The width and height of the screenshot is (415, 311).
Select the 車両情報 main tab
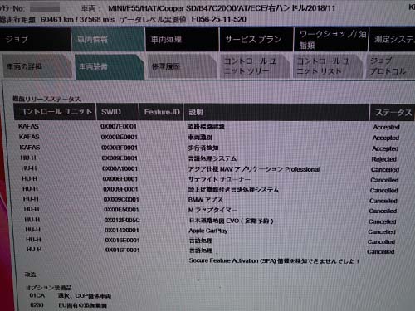pyautogui.click(x=108, y=39)
